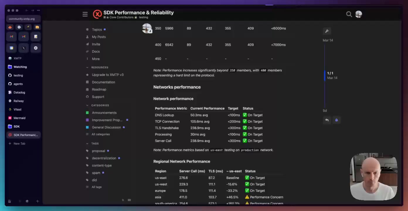Click the plus icon at browser sidebar bottom
408x211 pixels.
click(38, 201)
